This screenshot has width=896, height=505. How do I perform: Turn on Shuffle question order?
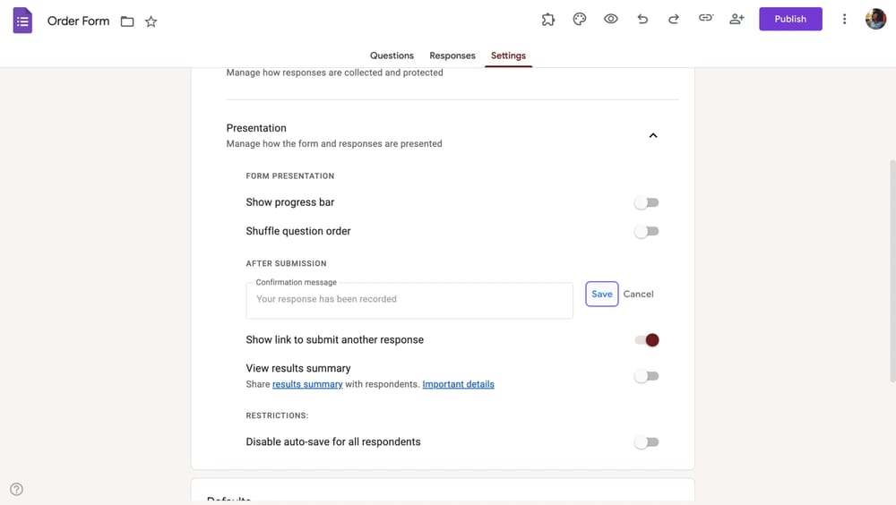(646, 232)
